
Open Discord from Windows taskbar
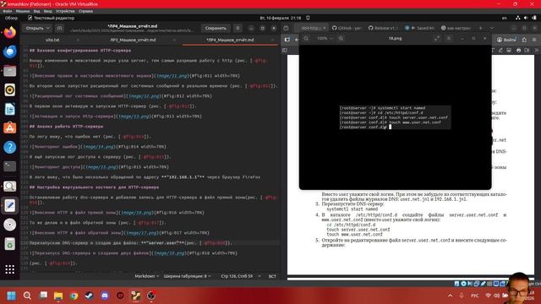[x=105, y=296]
